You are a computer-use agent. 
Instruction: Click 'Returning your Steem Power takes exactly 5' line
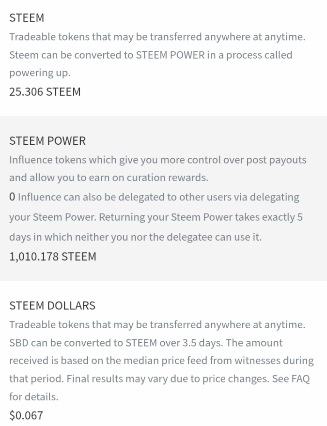point(156,217)
